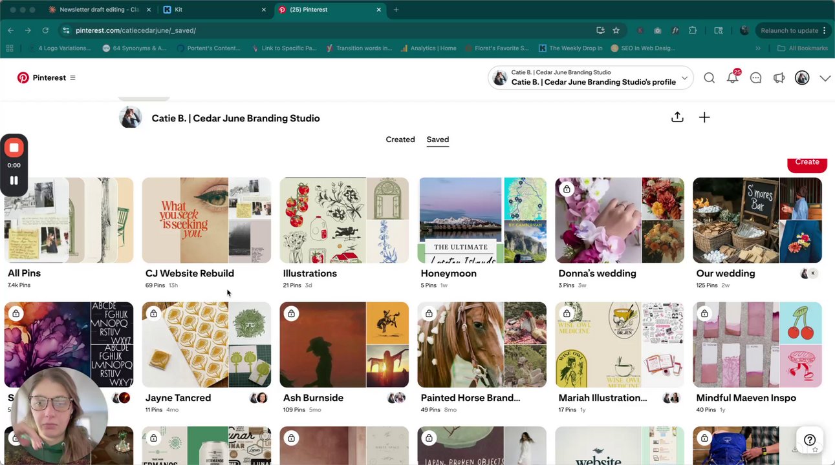Stop the screen recording
The height and width of the screenshot is (465, 835).
[x=14, y=147]
